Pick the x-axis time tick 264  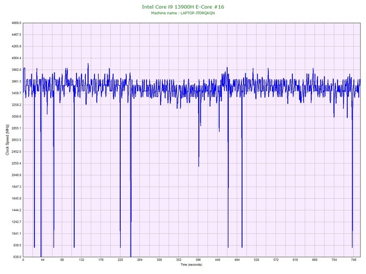click(x=140, y=260)
